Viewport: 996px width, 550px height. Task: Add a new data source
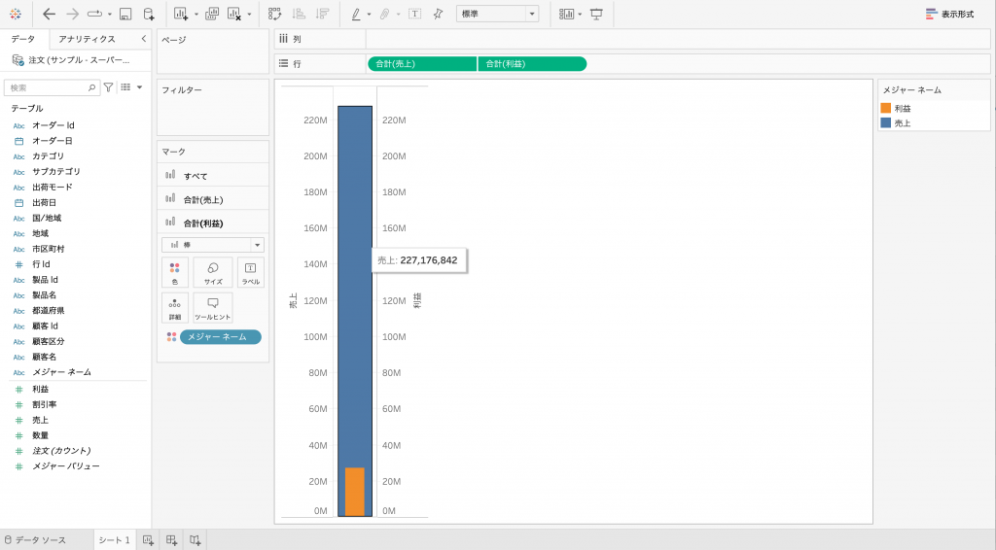[149, 14]
